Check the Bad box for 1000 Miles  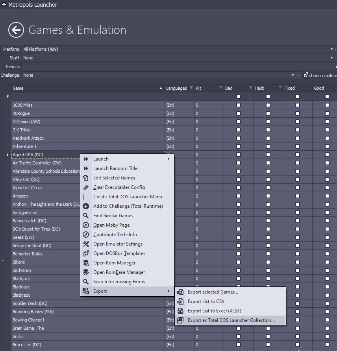[x=239, y=105]
